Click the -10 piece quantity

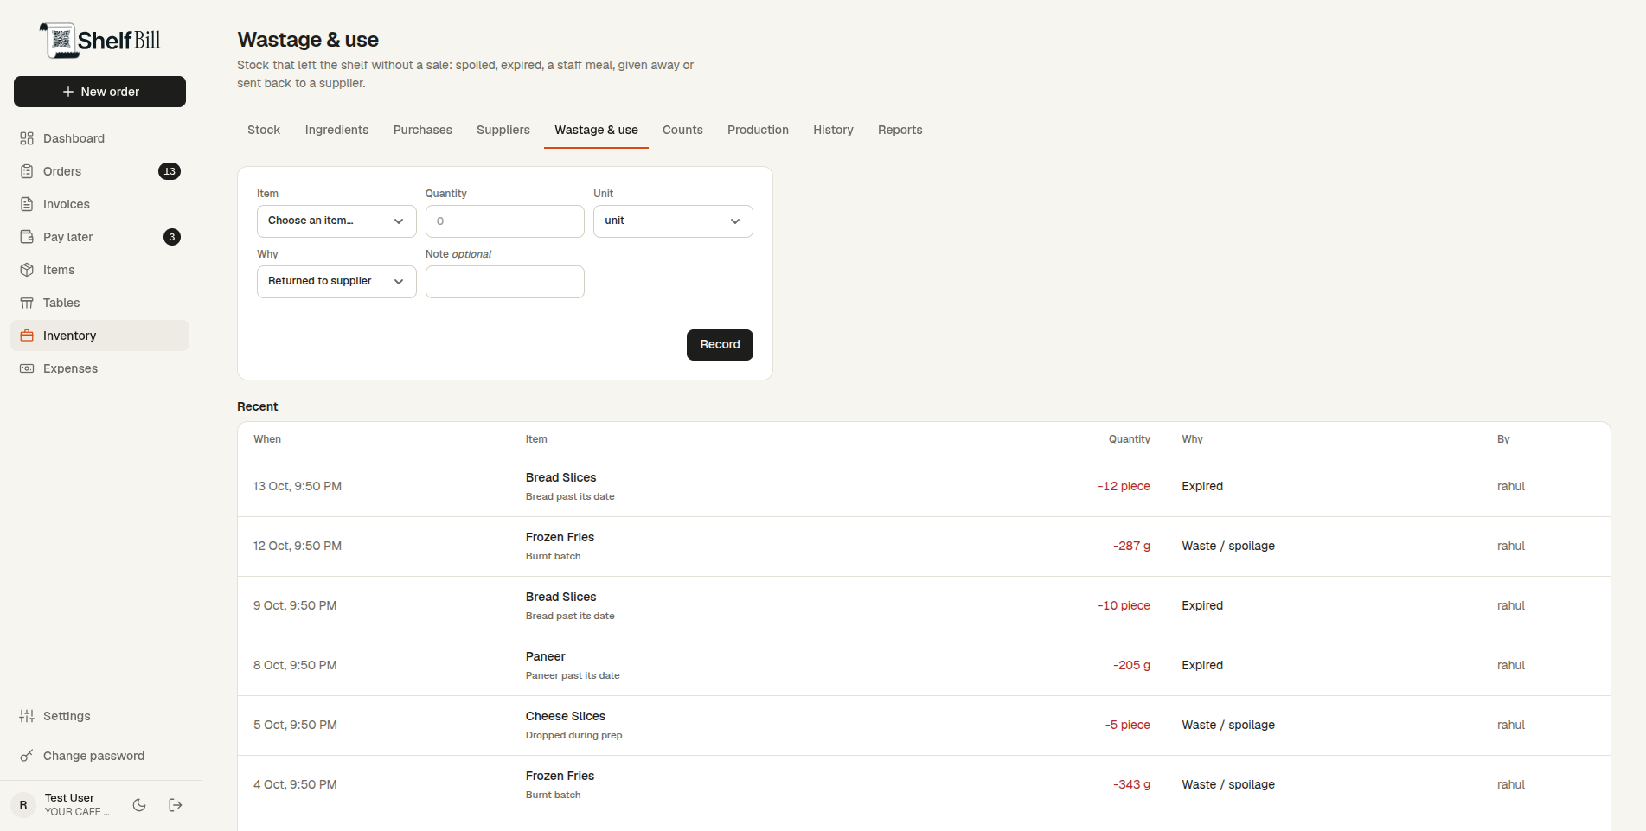click(1124, 606)
